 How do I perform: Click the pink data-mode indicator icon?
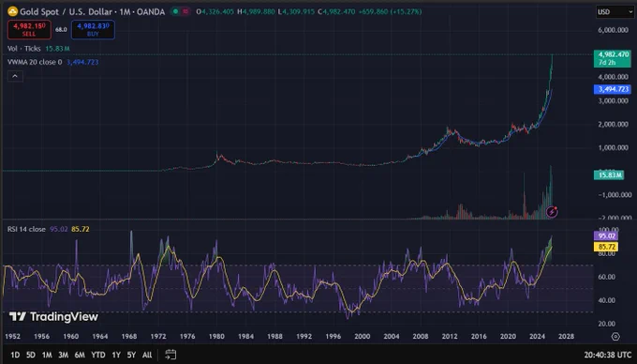[x=185, y=11]
